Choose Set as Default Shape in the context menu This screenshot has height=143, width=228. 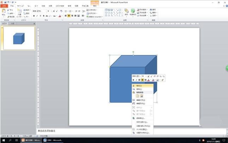tap(143, 126)
